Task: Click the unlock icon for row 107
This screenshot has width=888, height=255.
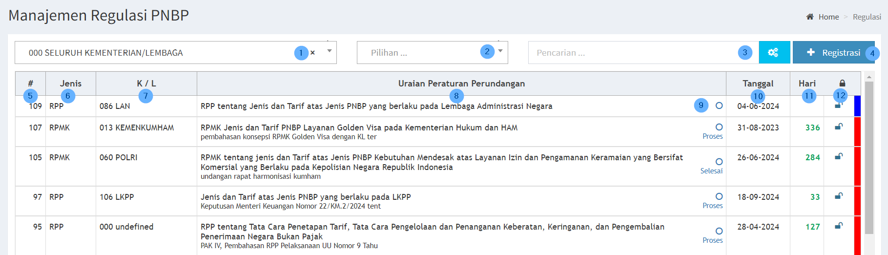Action: tap(839, 127)
